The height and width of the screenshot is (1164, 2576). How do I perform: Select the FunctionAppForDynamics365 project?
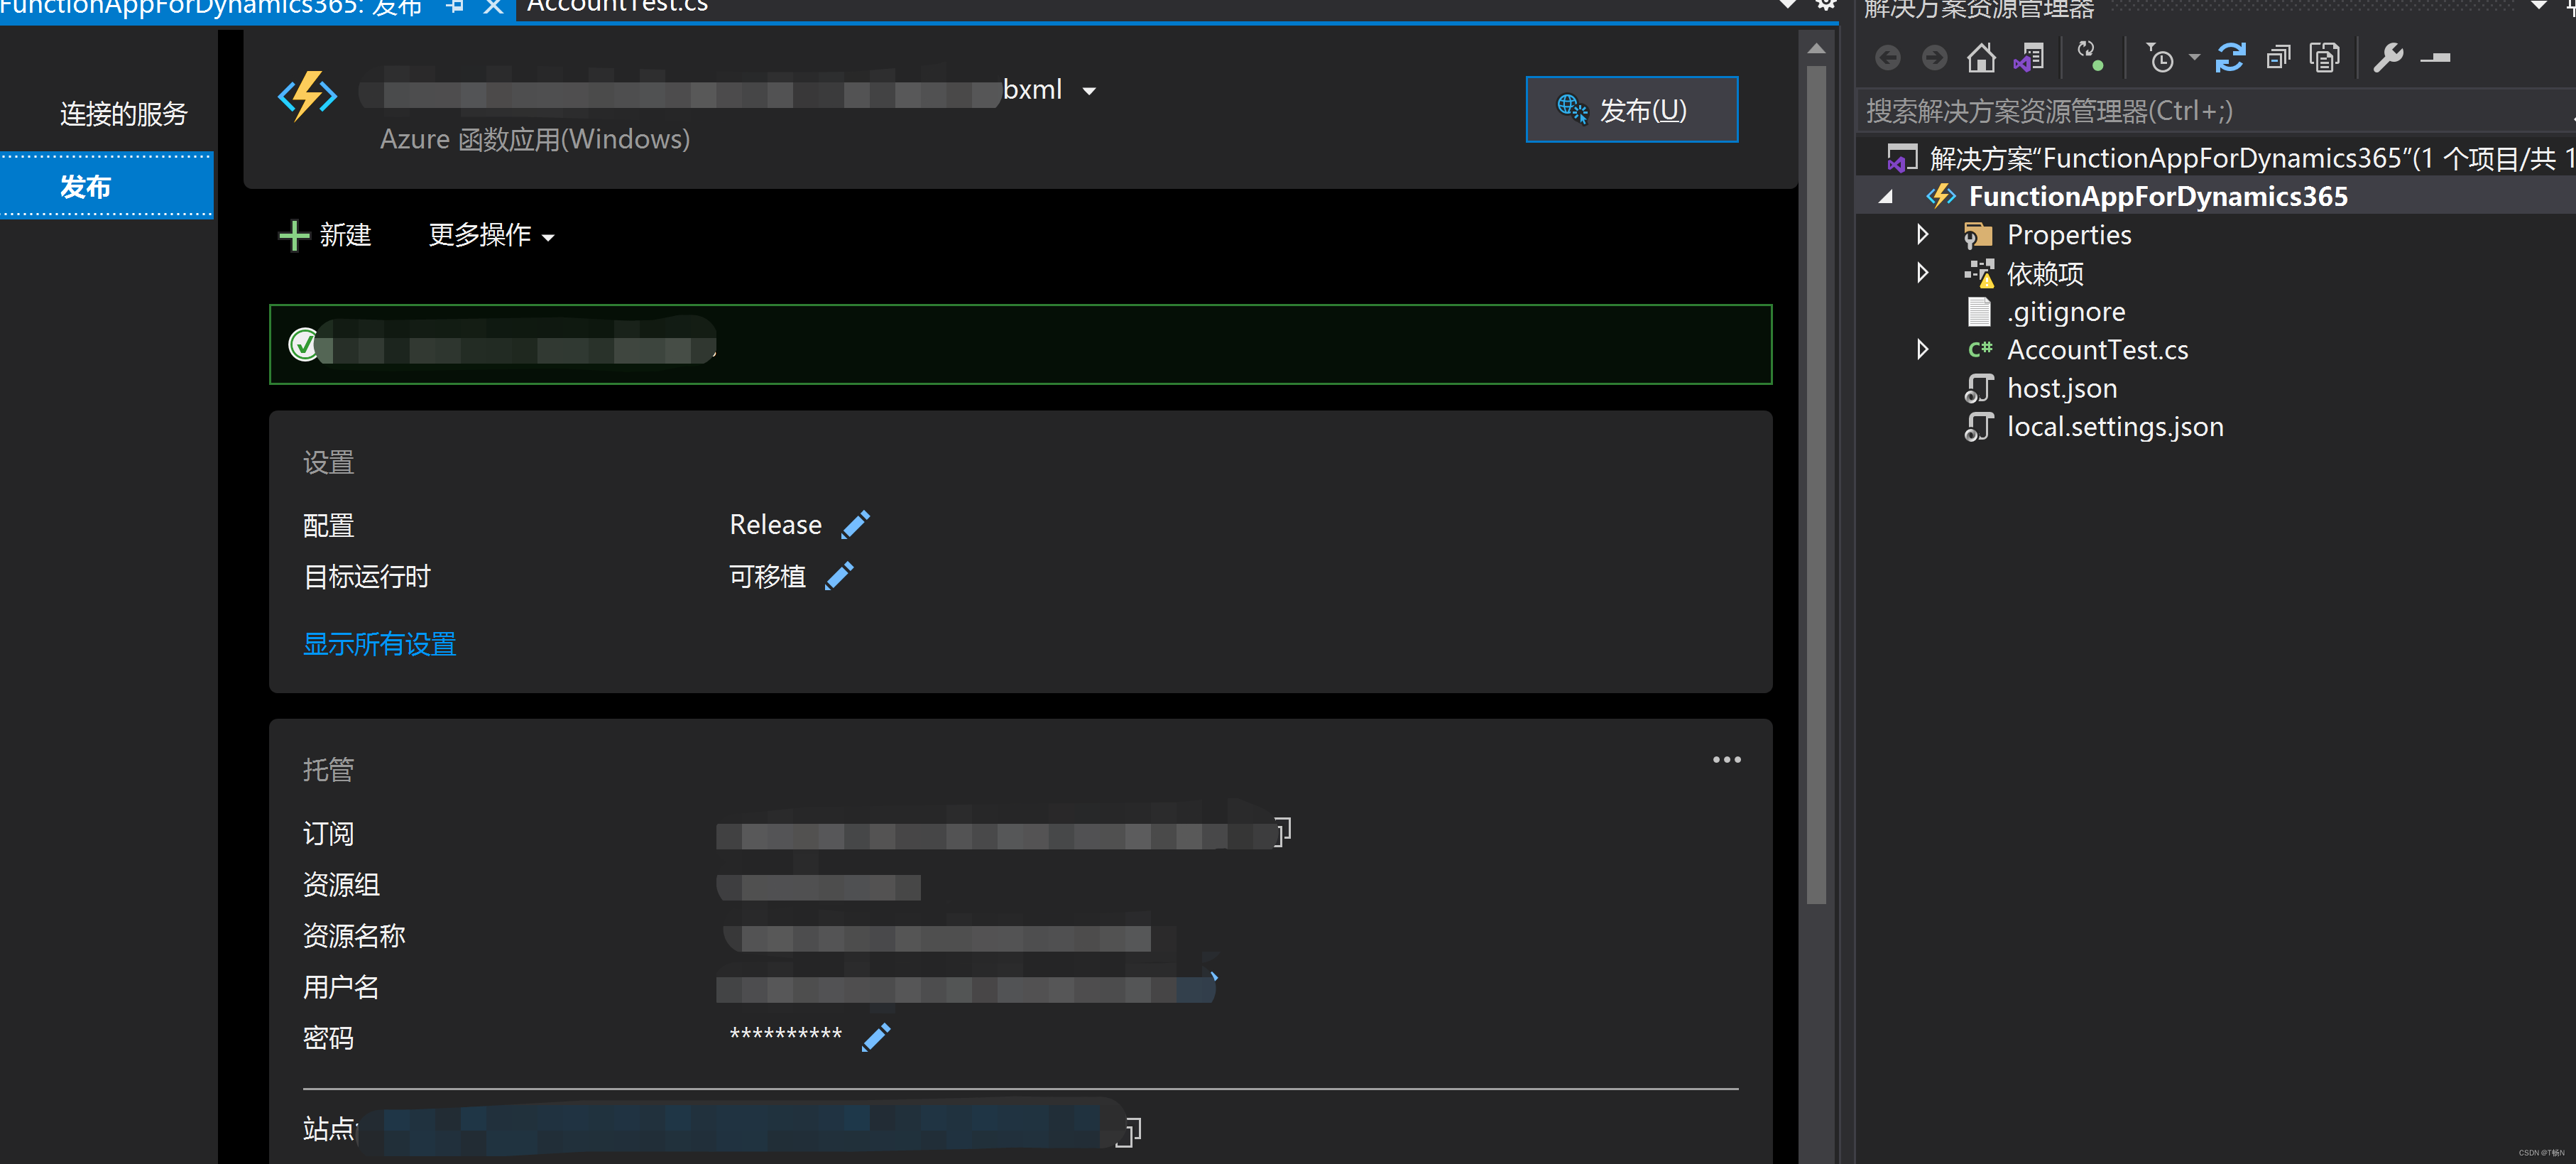point(2157,196)
